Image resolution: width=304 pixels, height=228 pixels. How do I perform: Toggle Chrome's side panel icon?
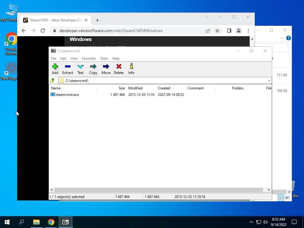[229, 31]
